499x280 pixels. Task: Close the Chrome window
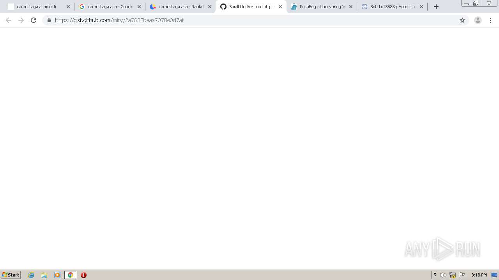click(x=489, y=3)
